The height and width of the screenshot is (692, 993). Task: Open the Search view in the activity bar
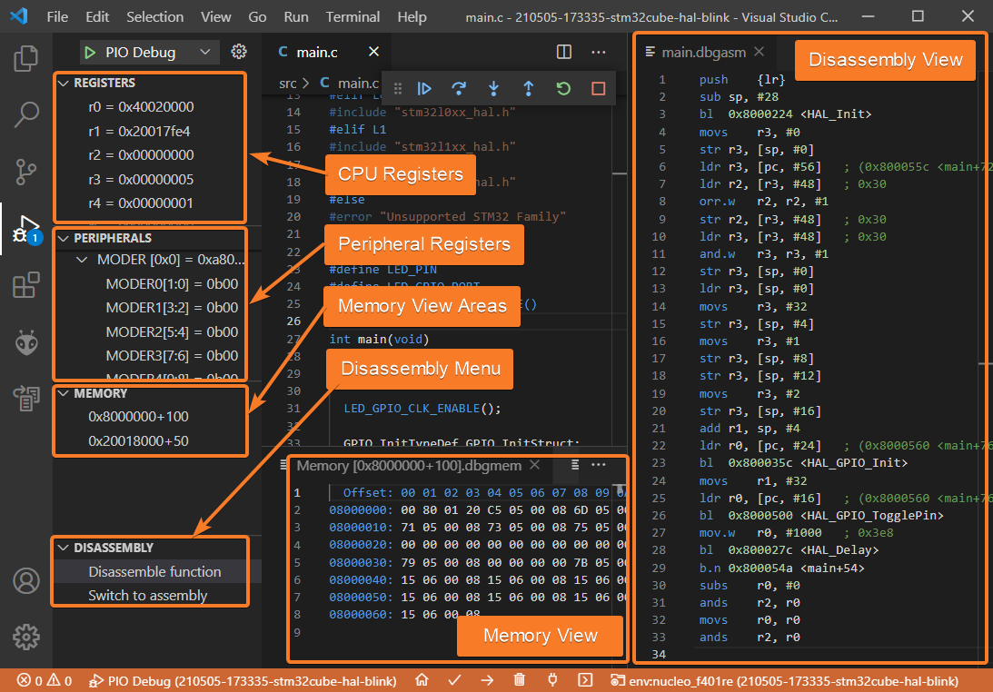26,114
